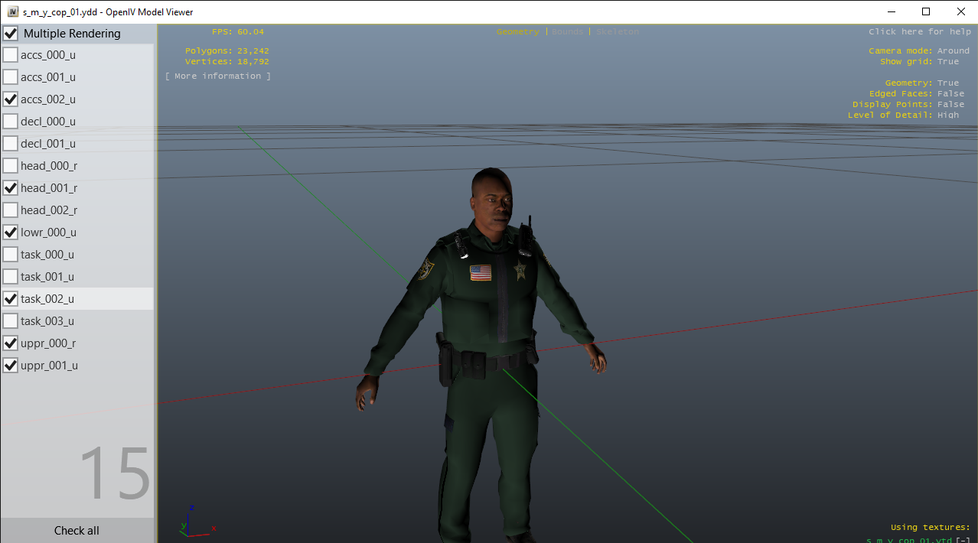Screen dimensions: 978x543
Task: Toggle the Show grid value
Action: point(947,62)
